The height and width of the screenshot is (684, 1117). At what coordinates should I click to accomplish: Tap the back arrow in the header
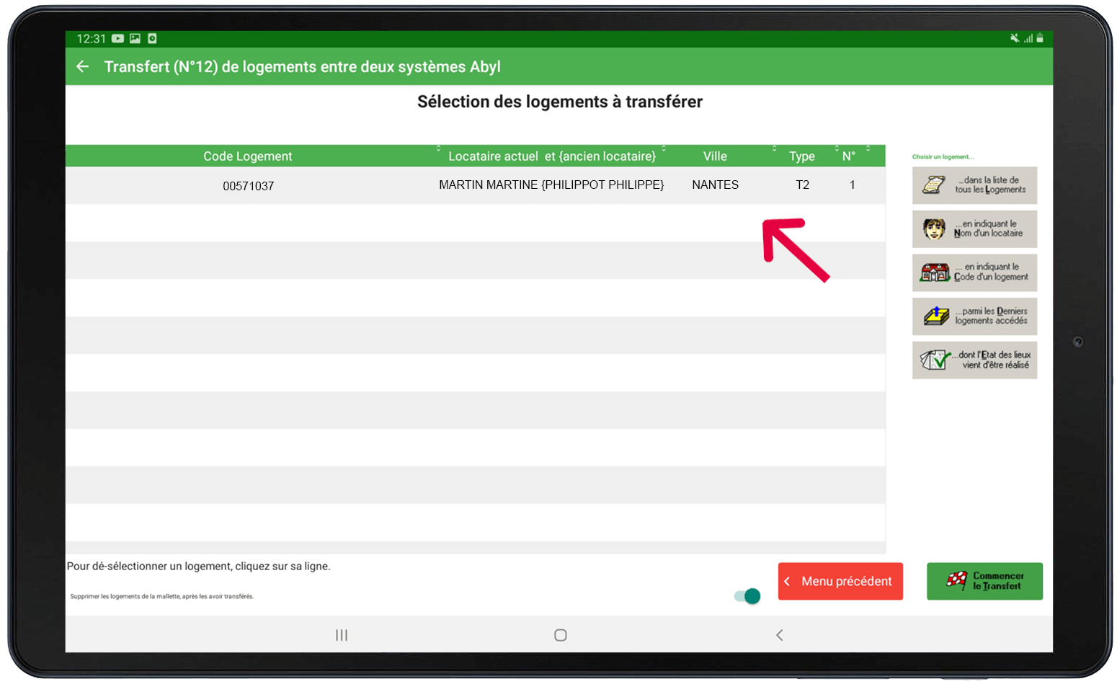[83, 66]
